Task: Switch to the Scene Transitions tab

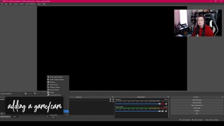Action: [x=6, y=117]
